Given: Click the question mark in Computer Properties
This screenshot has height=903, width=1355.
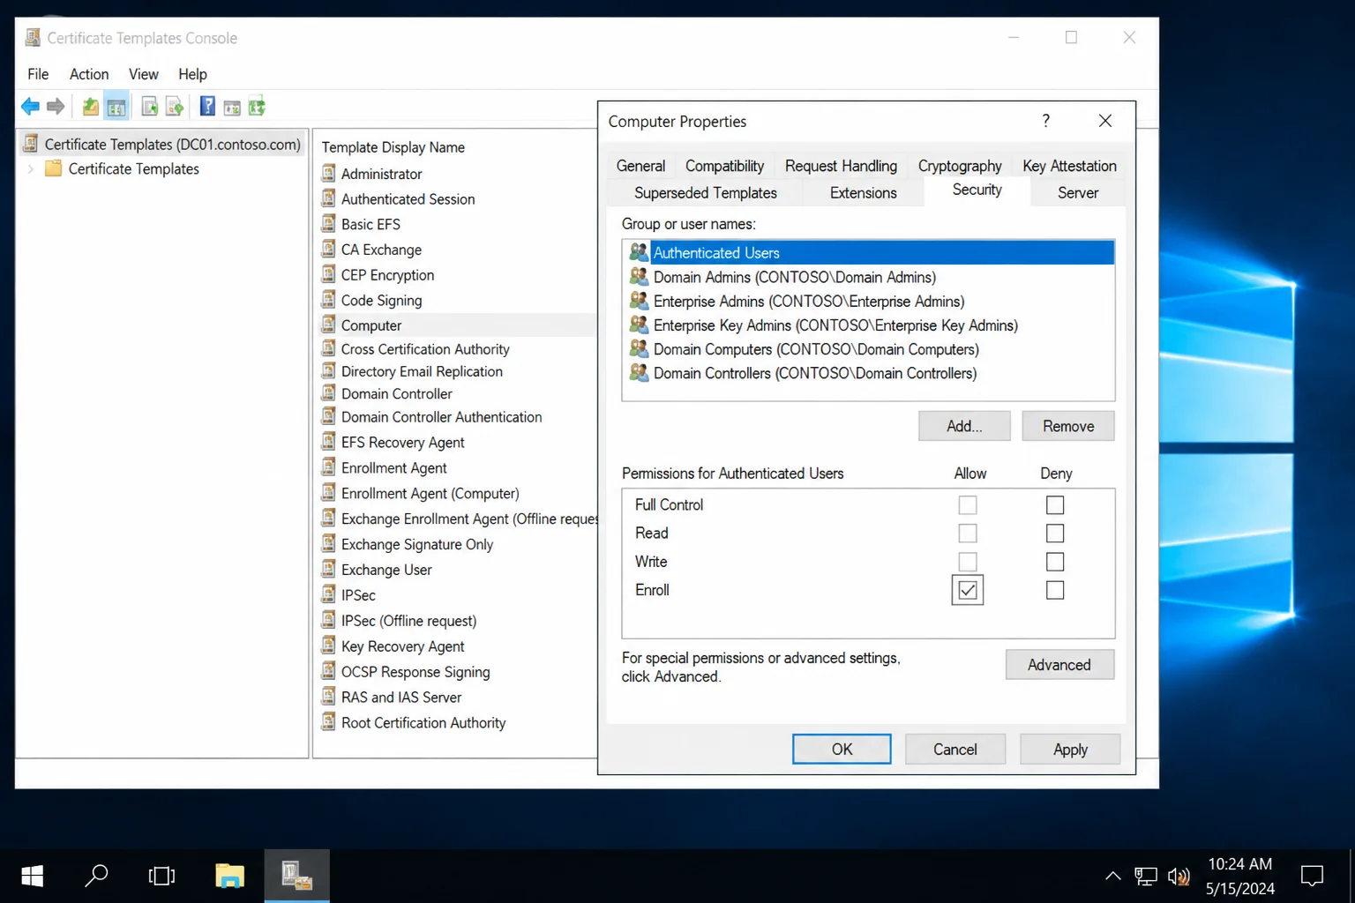Looking at the screenshot, I should 1046,121.
